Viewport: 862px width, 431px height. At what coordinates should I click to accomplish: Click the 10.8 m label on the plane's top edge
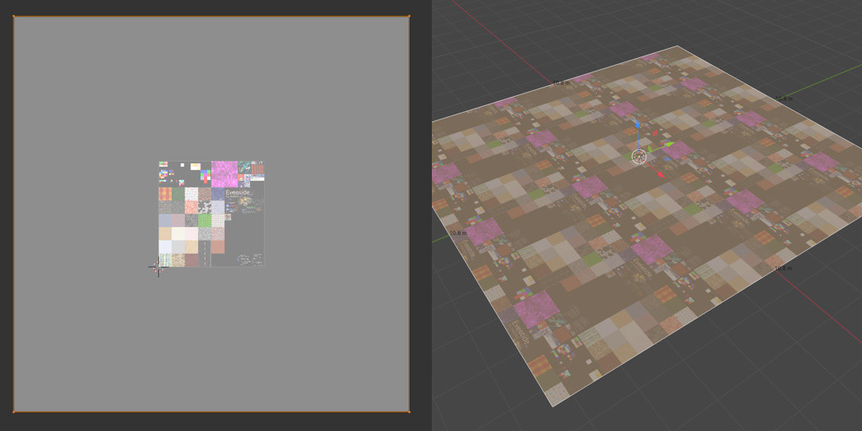click(x=561, y=83)
